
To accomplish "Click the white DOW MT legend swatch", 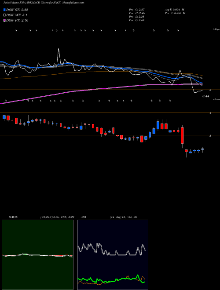I will click(4, 15).
